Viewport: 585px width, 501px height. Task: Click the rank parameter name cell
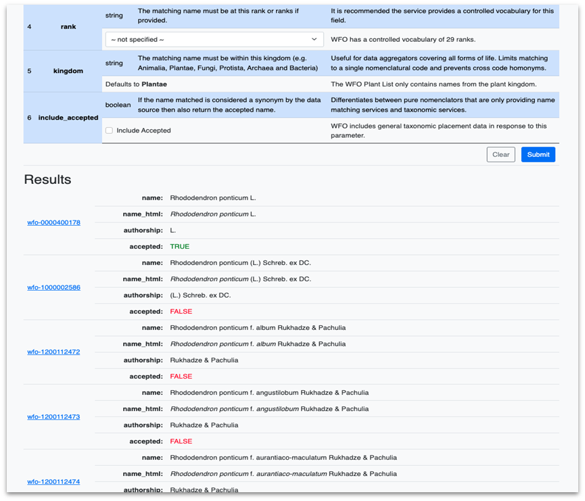[x=68, y=27]
